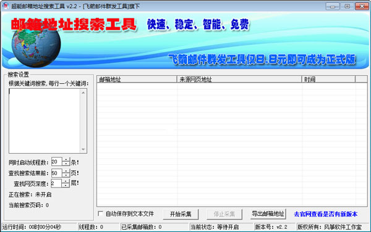
Task: Increase thread count spinner up arrow
Action: point(66,160)
